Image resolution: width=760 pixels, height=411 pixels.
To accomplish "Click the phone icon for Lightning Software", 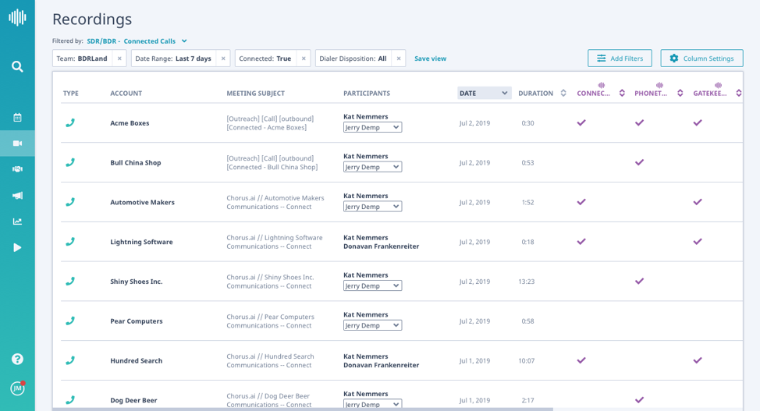I will 70,241.
